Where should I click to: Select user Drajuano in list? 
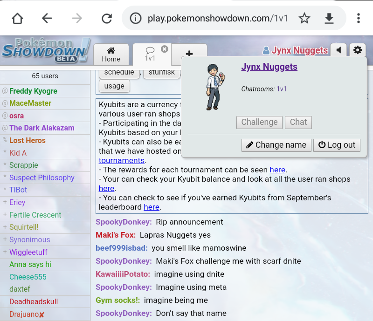[45, 314]
